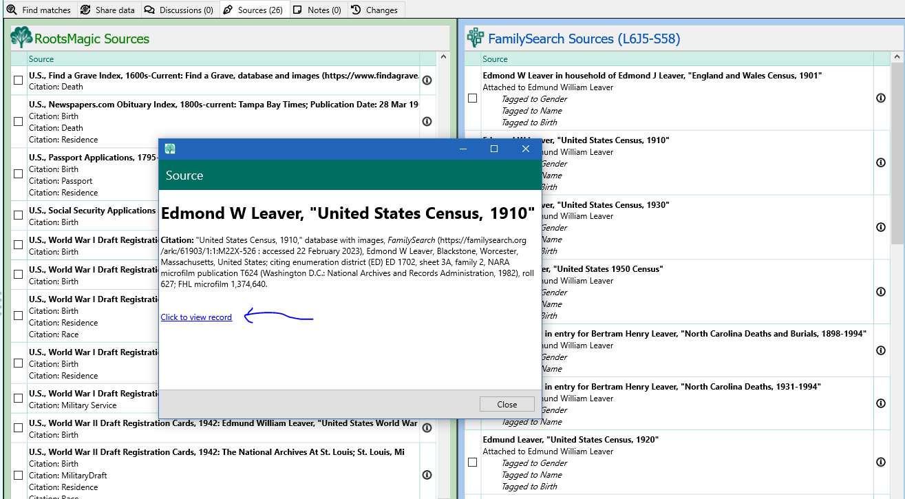Click the FamilySearch sources scrollbar thumb
This screenshot has width=905, height=499.
click(897, 153)
